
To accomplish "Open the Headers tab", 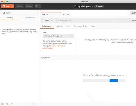I will tap(59, 26).
